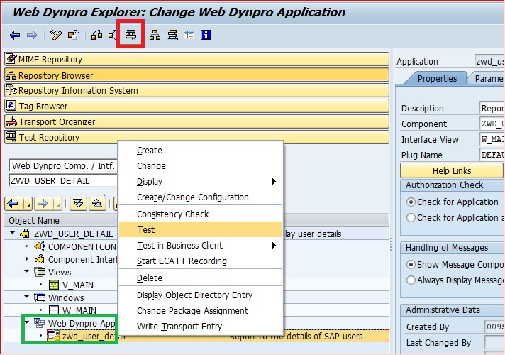The width and height of the screenshot is (505, 355).
Task: Click the Repository Information System icon
Action: [x=11, y=90]
